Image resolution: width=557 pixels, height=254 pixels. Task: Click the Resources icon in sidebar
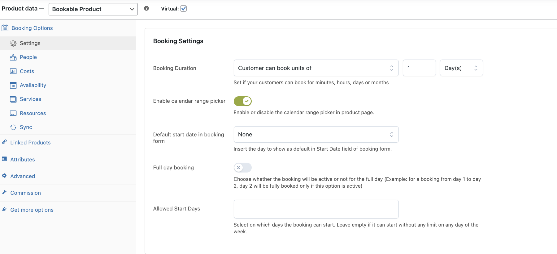pyautogui.click(x=13, y=113)
